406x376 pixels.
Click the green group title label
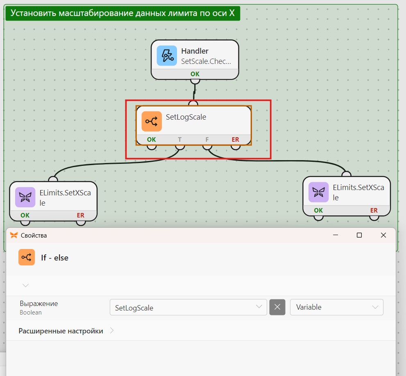click(x=123, y=13)
